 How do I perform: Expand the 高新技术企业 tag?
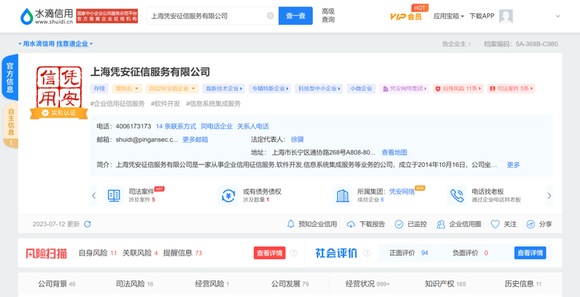[224, 89]
